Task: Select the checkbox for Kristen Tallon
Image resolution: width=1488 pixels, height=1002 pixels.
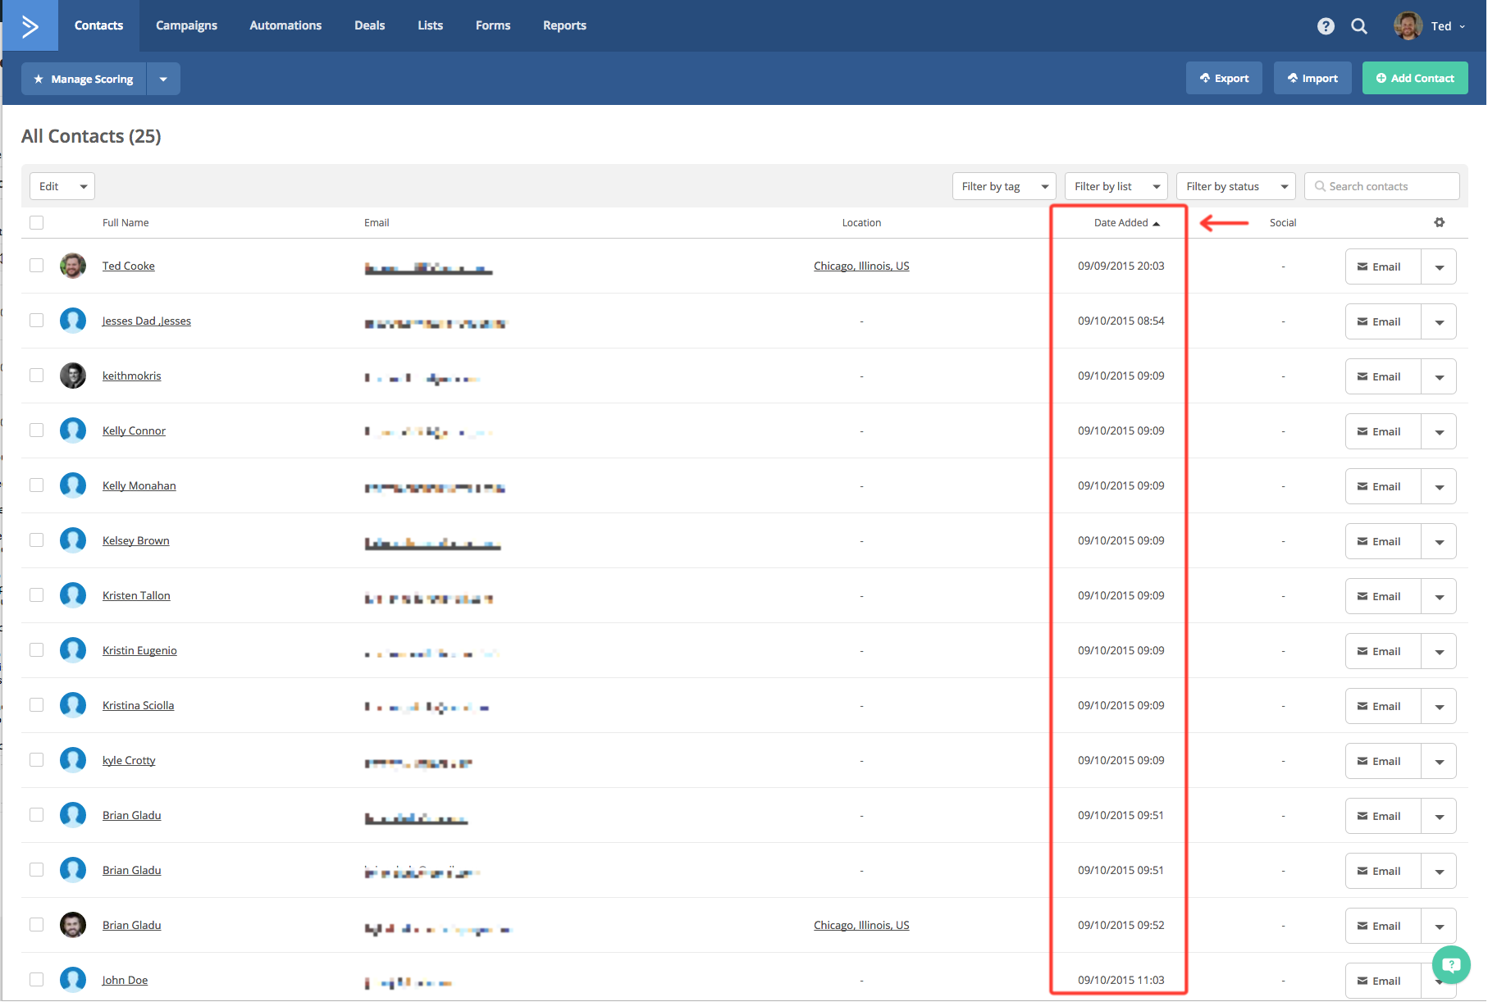Action: (x=36, y=595)
